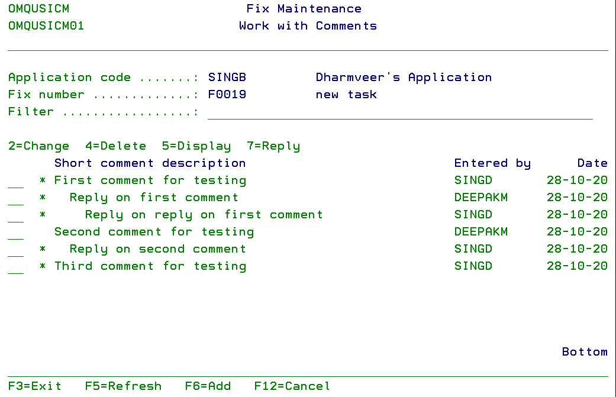Add a new comment with F6=Add
Viewport: 616px width, 397px height.
pyautogui.click(x=208, y=386)
